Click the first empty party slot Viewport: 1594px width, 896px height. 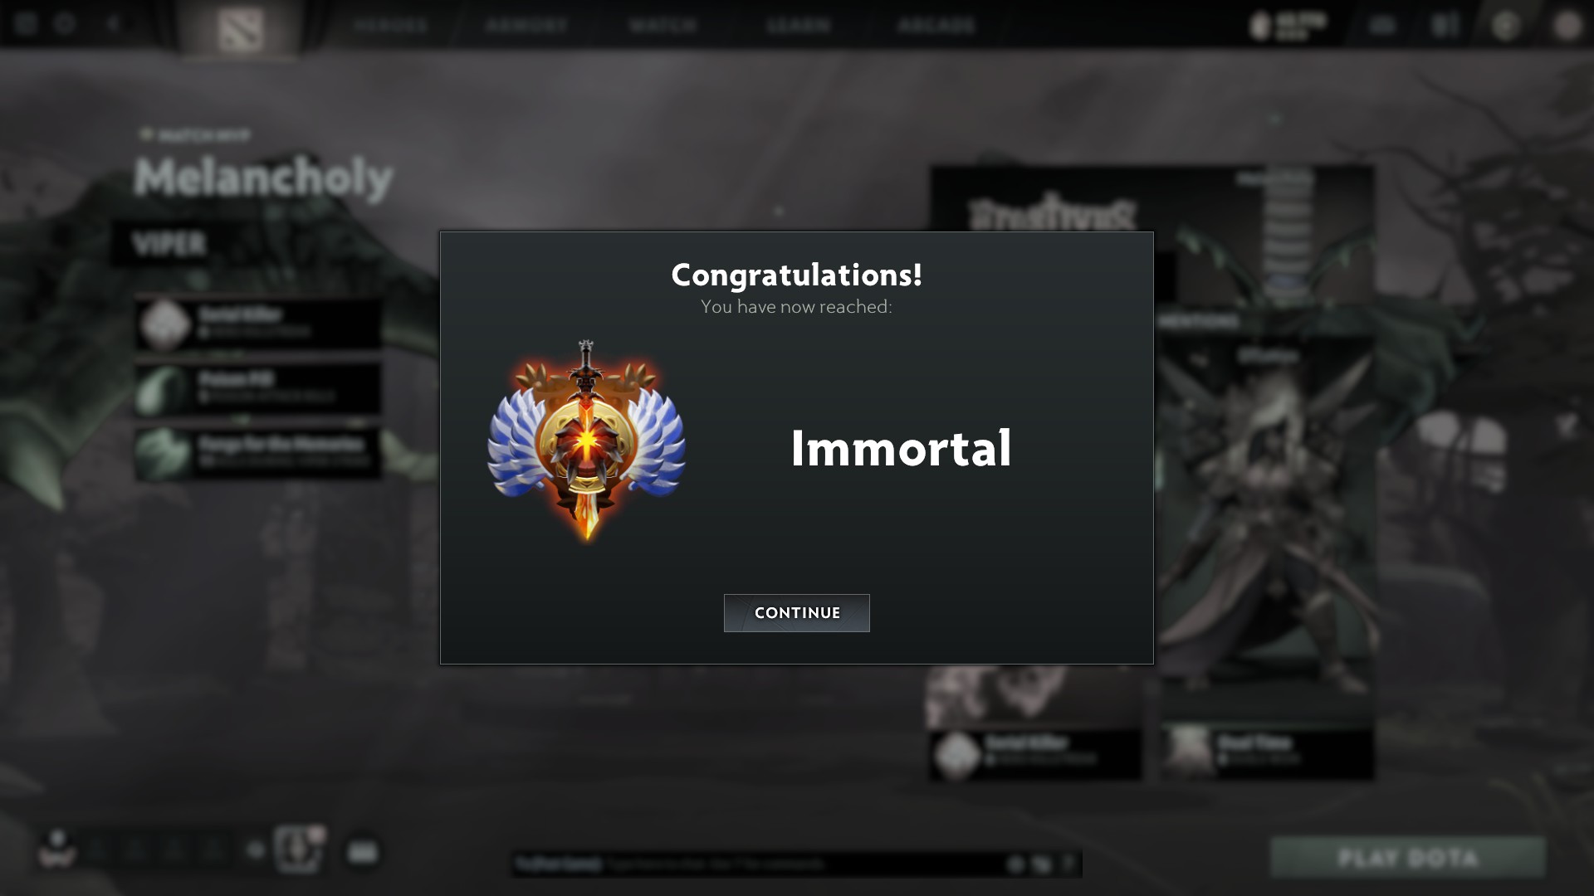point(97,850)
